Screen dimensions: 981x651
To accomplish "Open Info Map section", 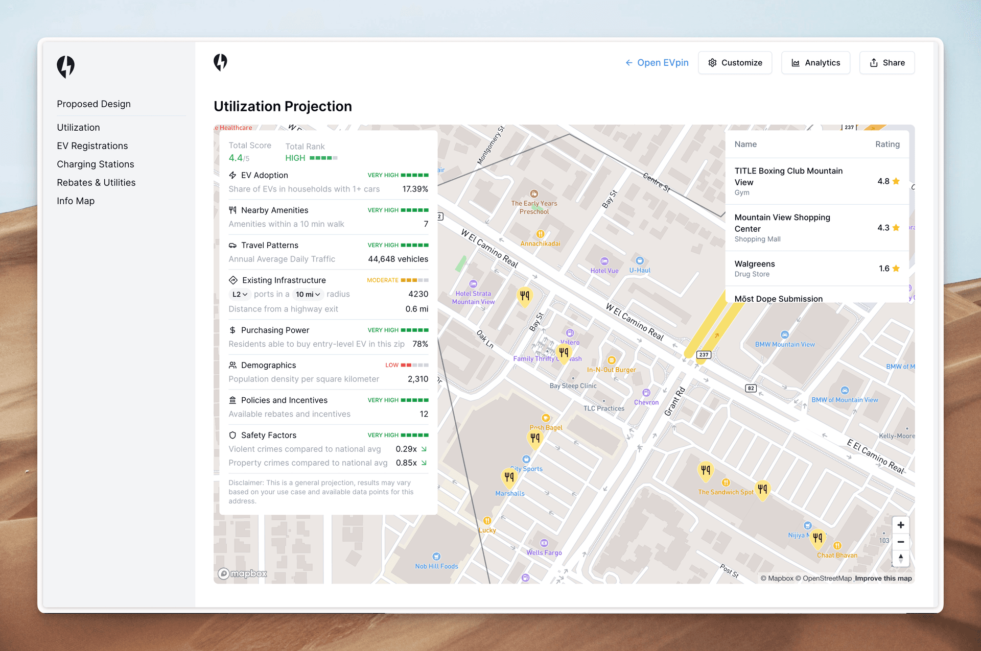I will pyautogui.click(x=76, y=201).
